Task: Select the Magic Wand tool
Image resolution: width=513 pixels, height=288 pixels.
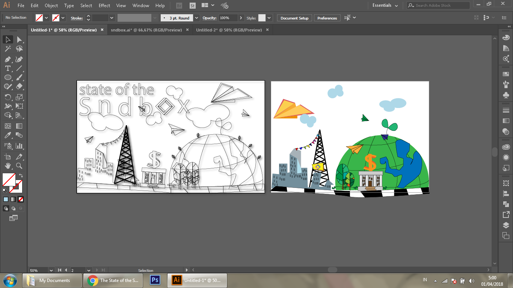Action: coord(8,49)
